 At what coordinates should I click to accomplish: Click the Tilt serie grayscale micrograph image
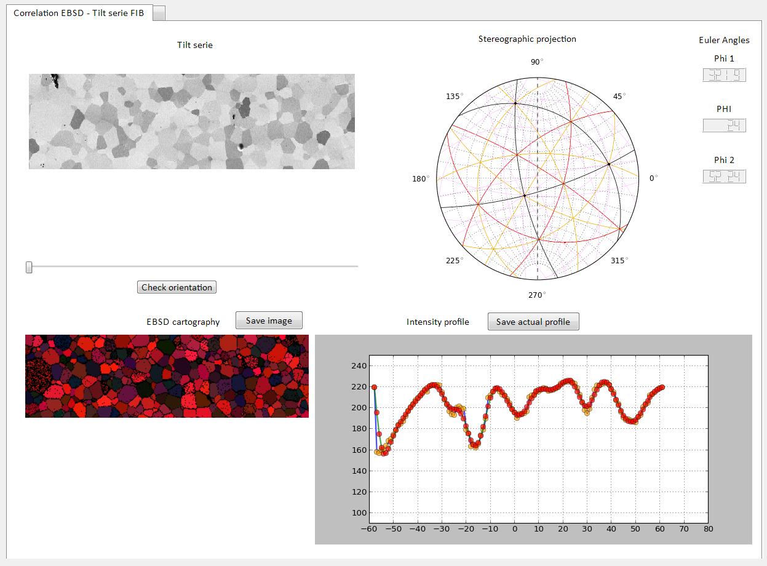tap(192, 121)
